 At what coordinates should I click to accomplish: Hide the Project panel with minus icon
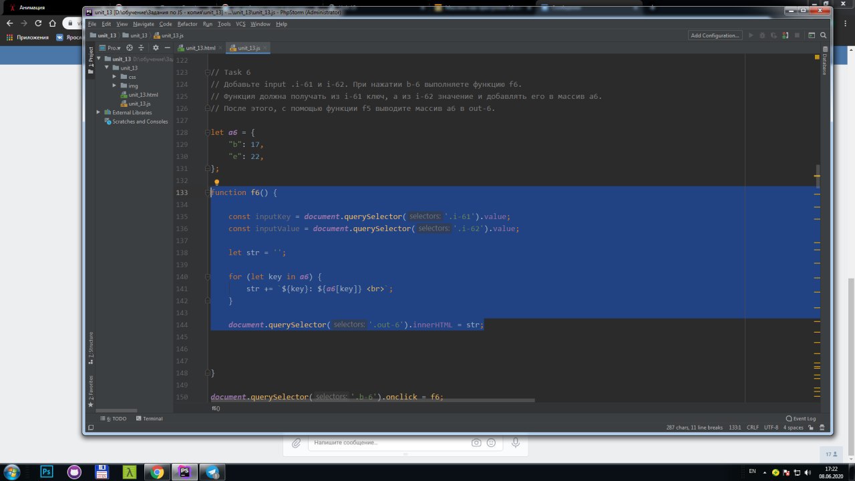pos(166,48)
